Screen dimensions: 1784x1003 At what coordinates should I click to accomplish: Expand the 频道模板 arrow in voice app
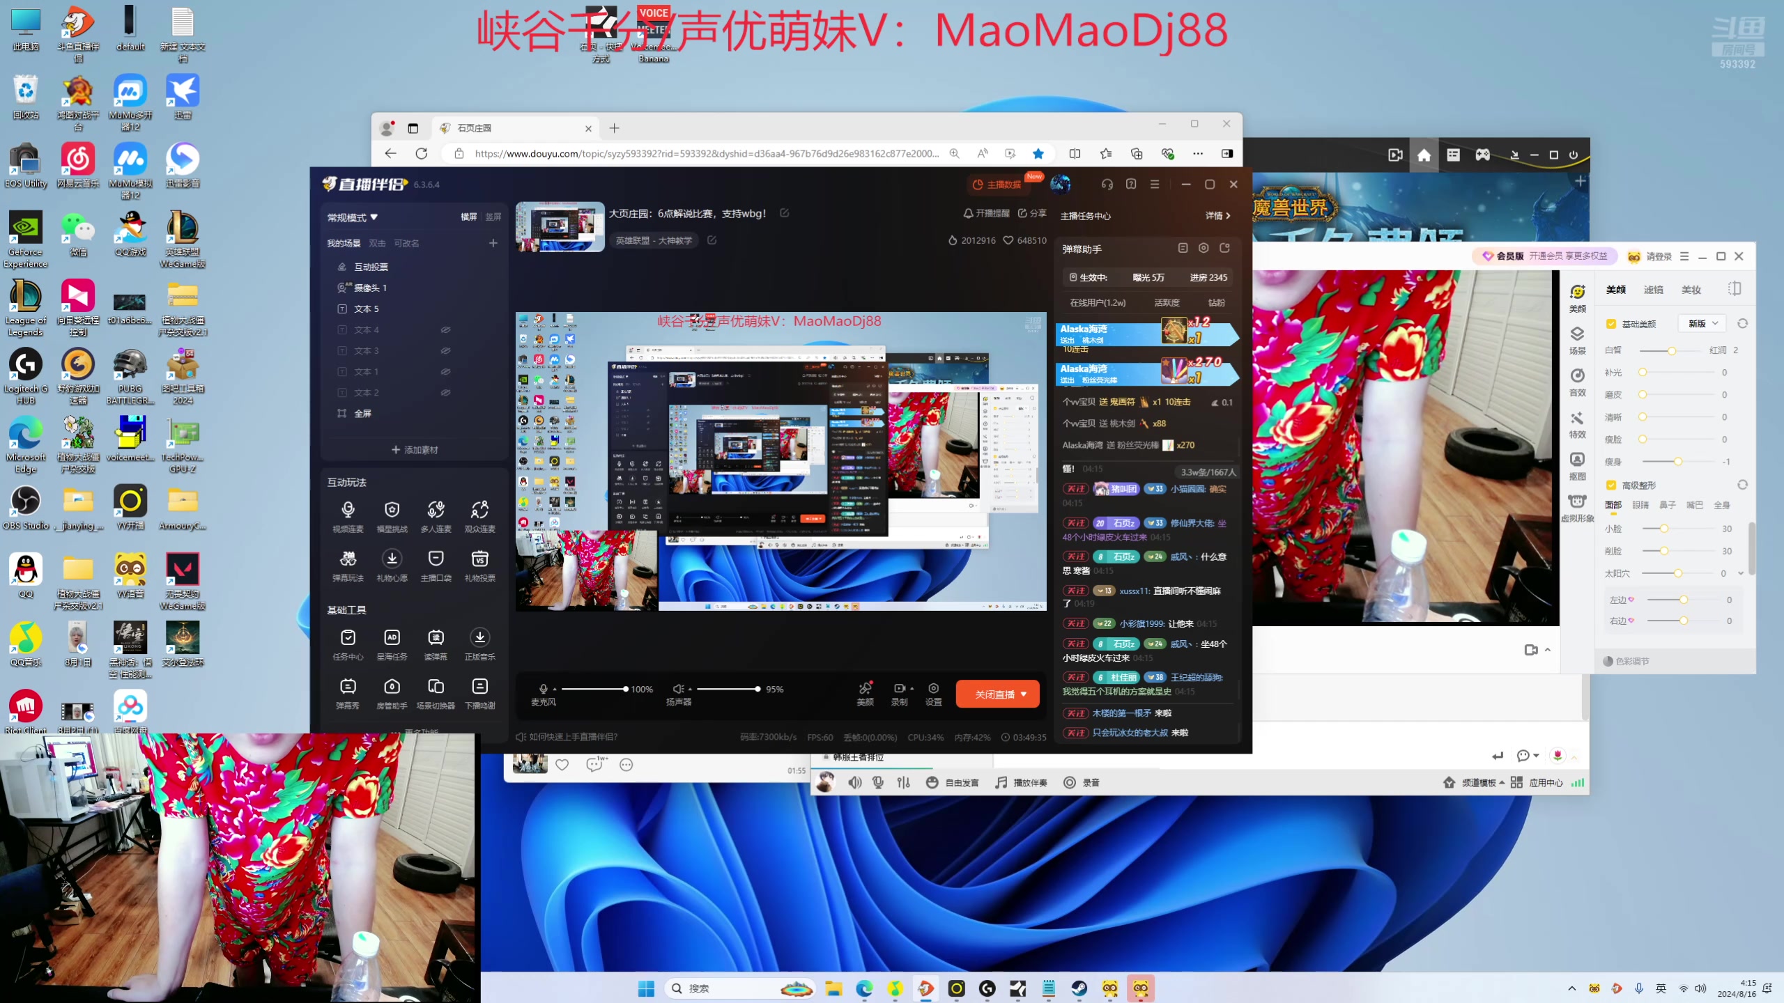[1502, 782]
